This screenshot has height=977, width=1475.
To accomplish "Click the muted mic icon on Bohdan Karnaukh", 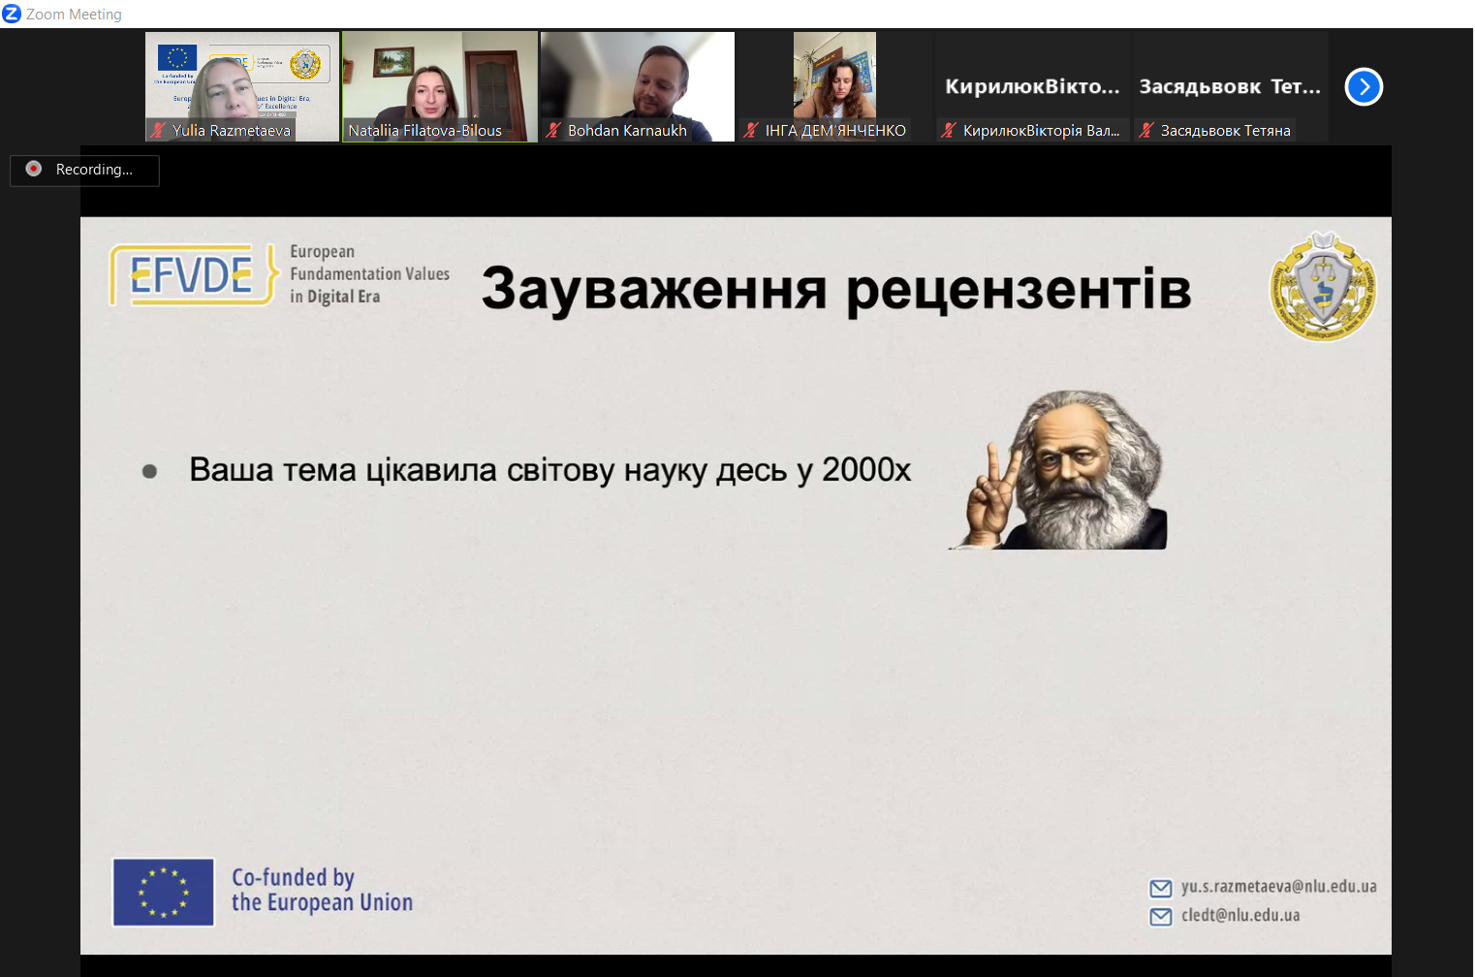I will 553,130.
